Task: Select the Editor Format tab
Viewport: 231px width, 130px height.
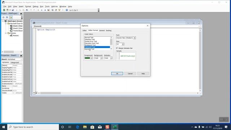Action: tap(93, 30)
